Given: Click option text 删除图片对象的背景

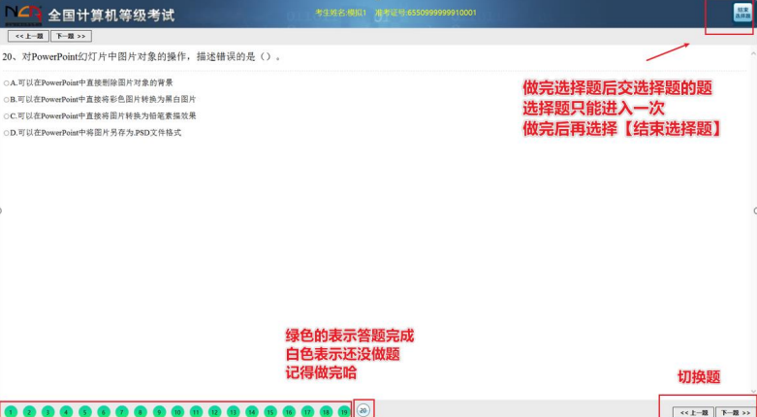Looking at the screenshot, I should pyautogui.click(x=138, y=83).
